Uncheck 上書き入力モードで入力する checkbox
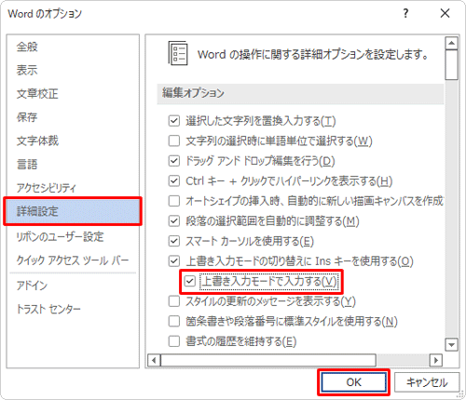This screenshot has height=400, width=466. tap(189, 281)
